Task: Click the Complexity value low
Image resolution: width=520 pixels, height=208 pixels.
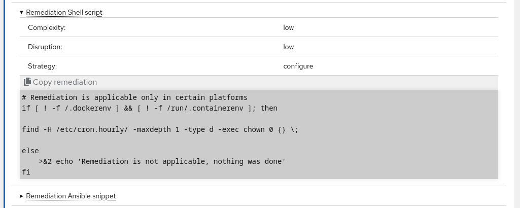Action: (289, 27)
